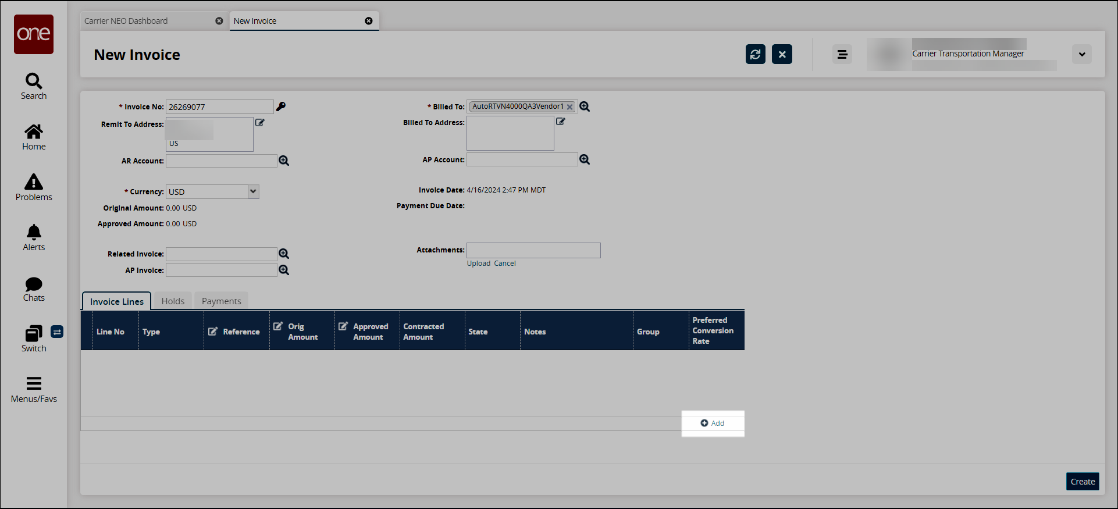
Task: Edit the Remit To Address
Action: click(260, 123)
